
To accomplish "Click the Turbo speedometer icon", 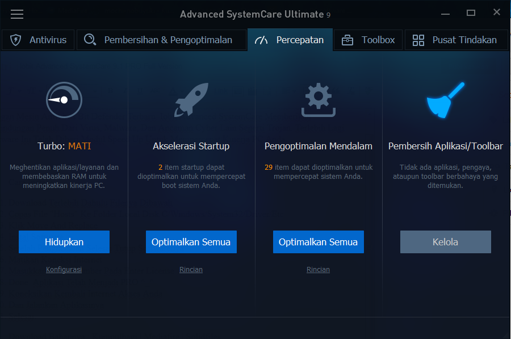I will coord(64,100).
